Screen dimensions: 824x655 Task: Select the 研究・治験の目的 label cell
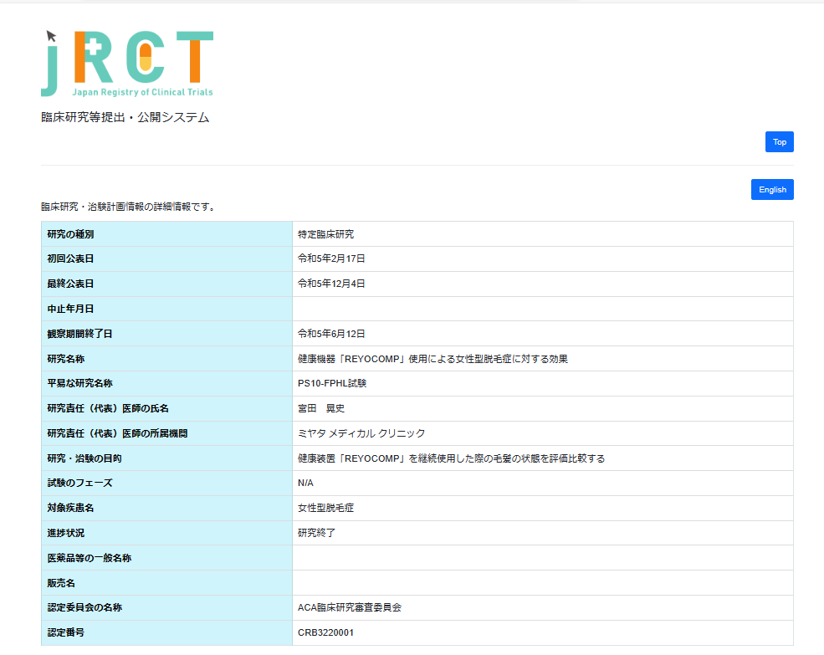tap(166, 458)
